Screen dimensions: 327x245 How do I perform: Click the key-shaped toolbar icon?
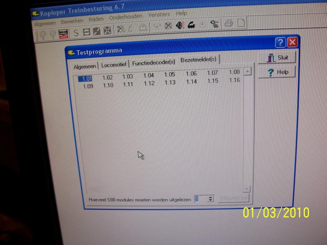pyautogui.click(x=214, y=24)
